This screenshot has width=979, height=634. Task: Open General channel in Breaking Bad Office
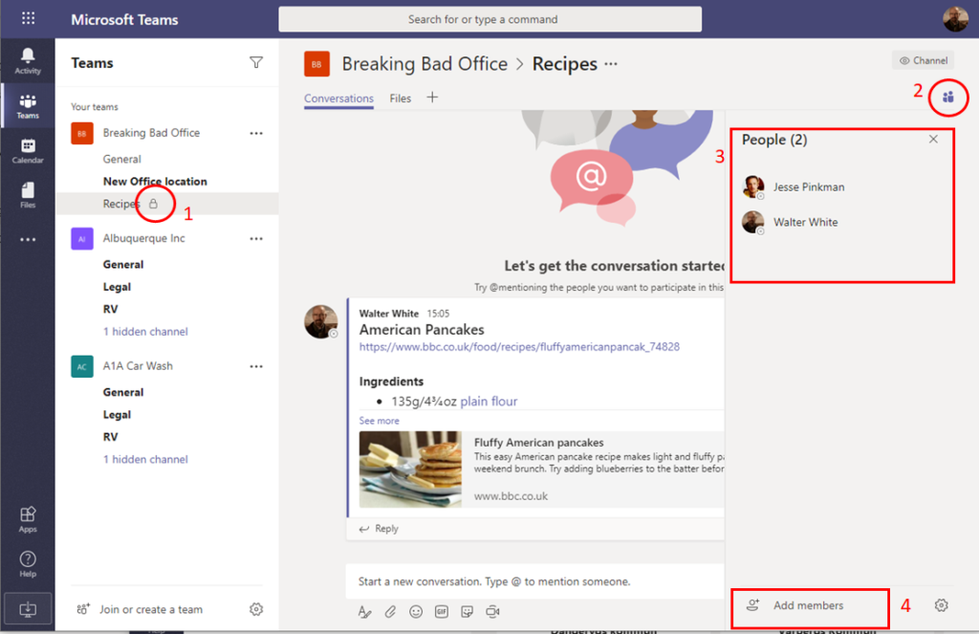[122, 160]
